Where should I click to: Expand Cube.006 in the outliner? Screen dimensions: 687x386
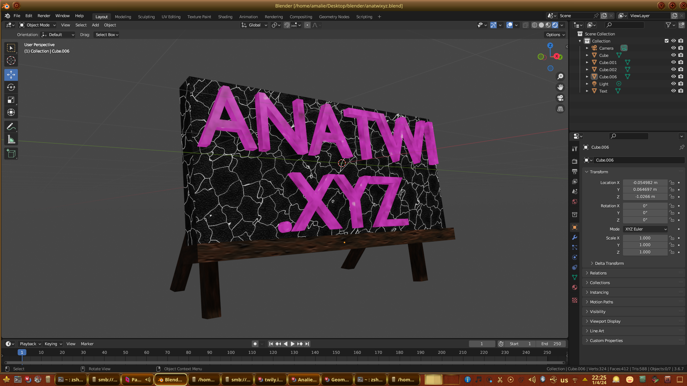coord(587,77)
